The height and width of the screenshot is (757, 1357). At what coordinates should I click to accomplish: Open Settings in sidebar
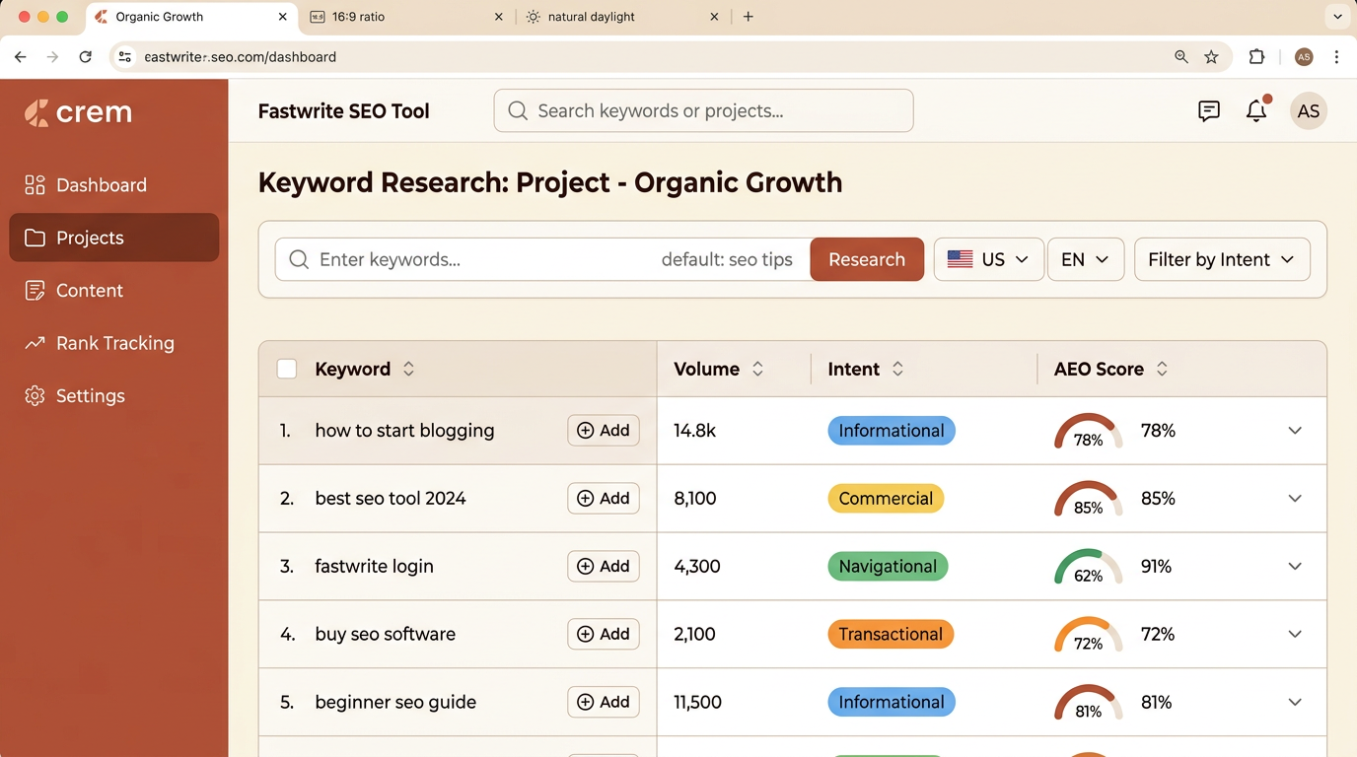[x=114, y=396]
